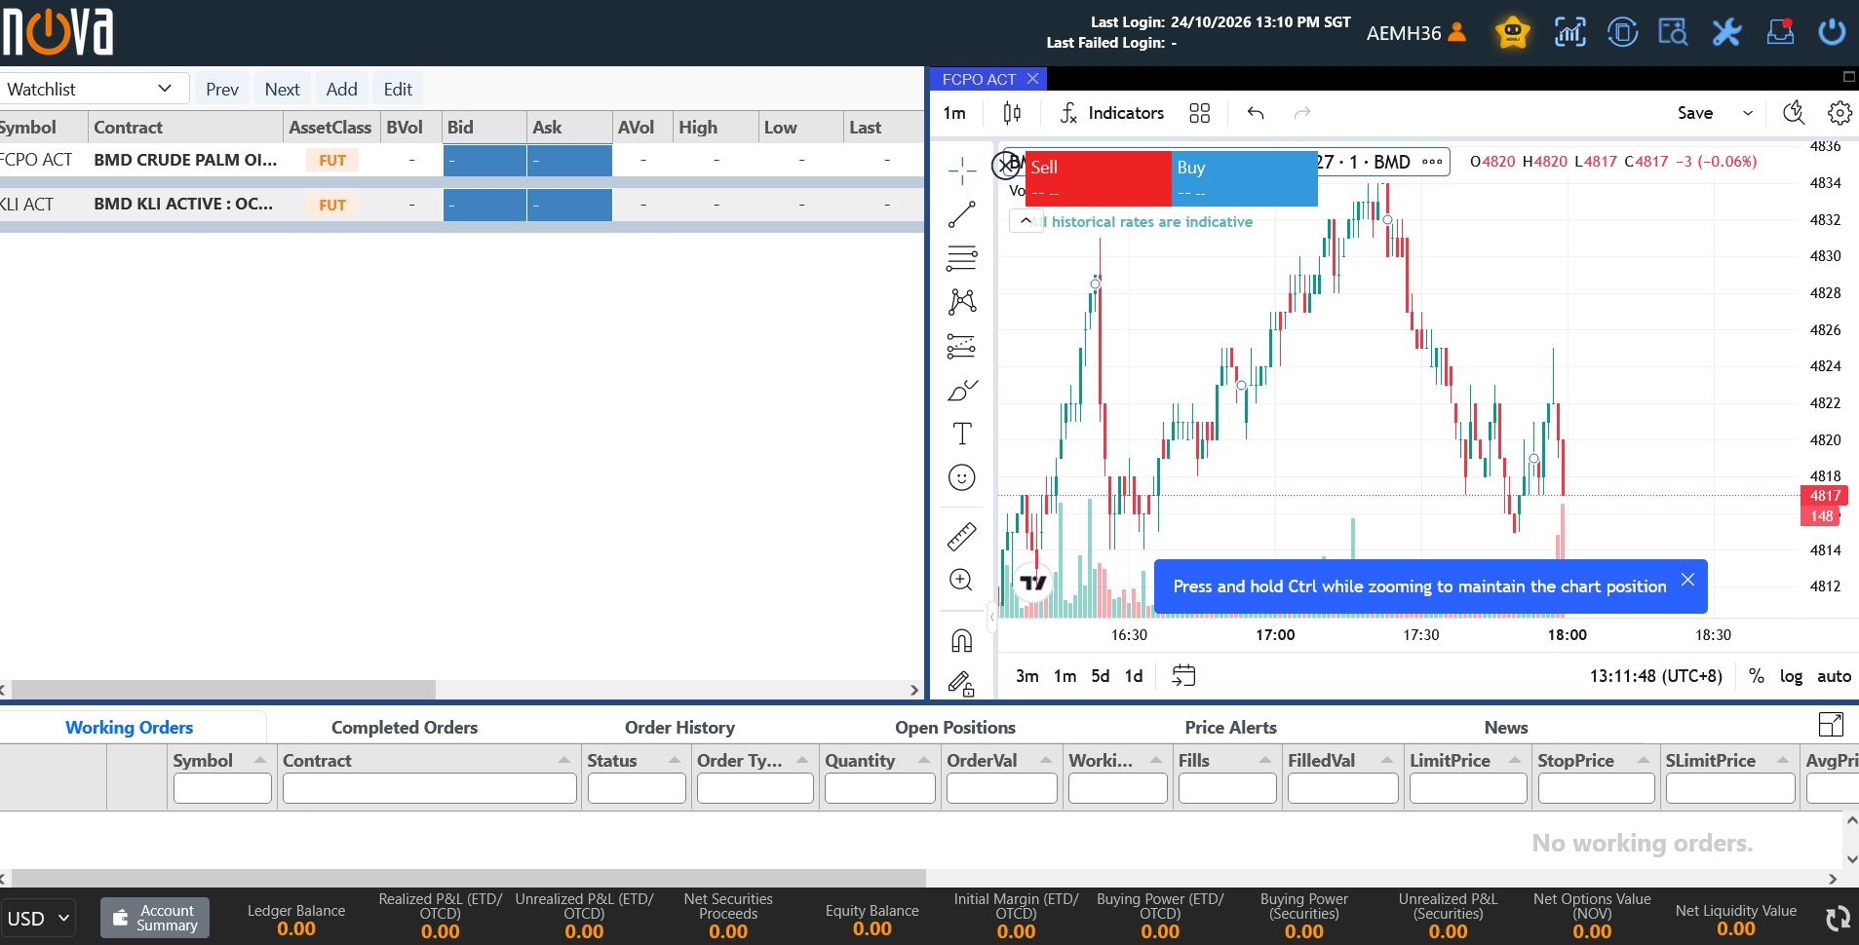This screenshot has width=1859, height=945.
Task: Select the ruler measure tool
Action: (x=961, y=537)
